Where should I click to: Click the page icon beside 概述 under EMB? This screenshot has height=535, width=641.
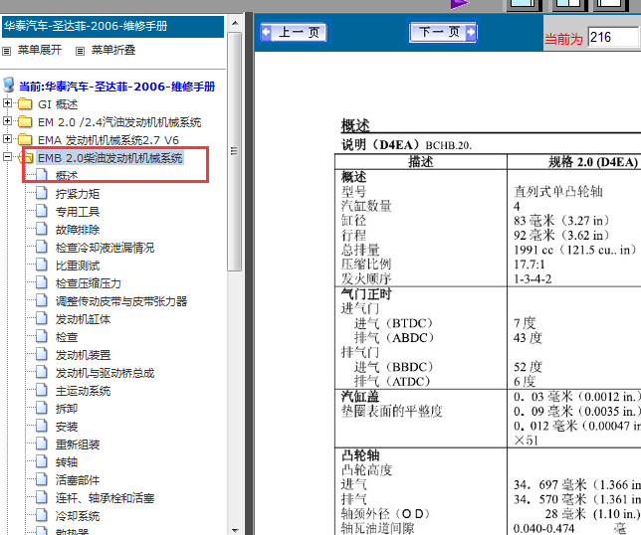point(41,175)
